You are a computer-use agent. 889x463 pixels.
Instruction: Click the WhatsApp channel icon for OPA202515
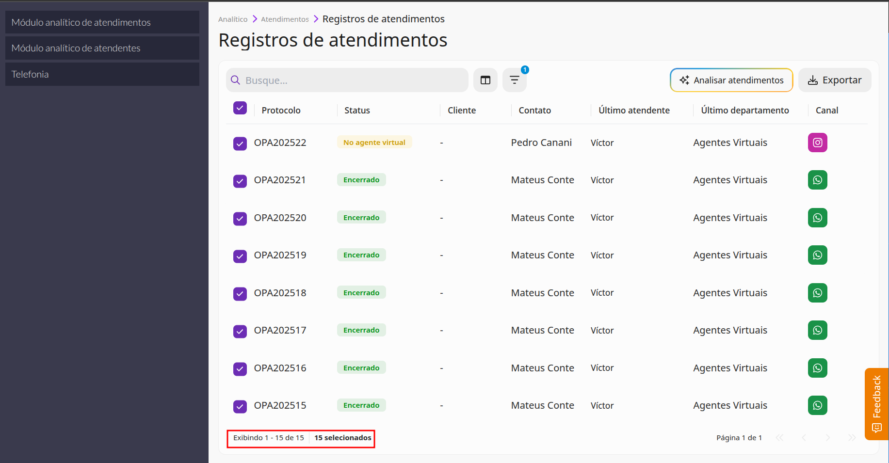tap(818, 405)
